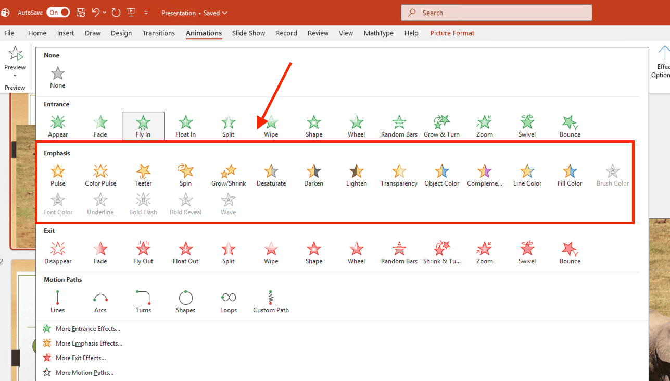Apply the Bounce entrance animation
The width and height of the screenshot is (670, 381).
click(570, 126)
